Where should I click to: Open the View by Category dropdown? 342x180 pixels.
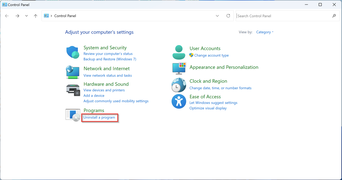click(x=264, y=32)
